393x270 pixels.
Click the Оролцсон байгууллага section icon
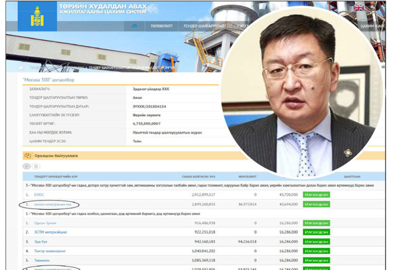pyautogui.click(x=26, y=156)
